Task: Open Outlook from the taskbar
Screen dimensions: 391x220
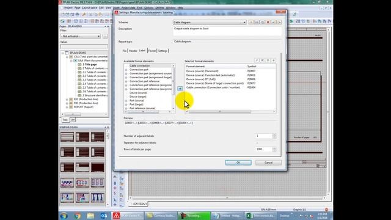Action: coord(104,216)
